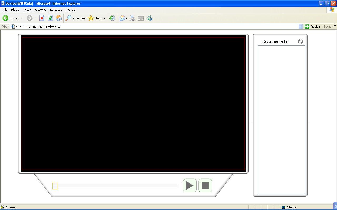Click the page icon in address bar
337x210 pixels.
tap(12, 27)
